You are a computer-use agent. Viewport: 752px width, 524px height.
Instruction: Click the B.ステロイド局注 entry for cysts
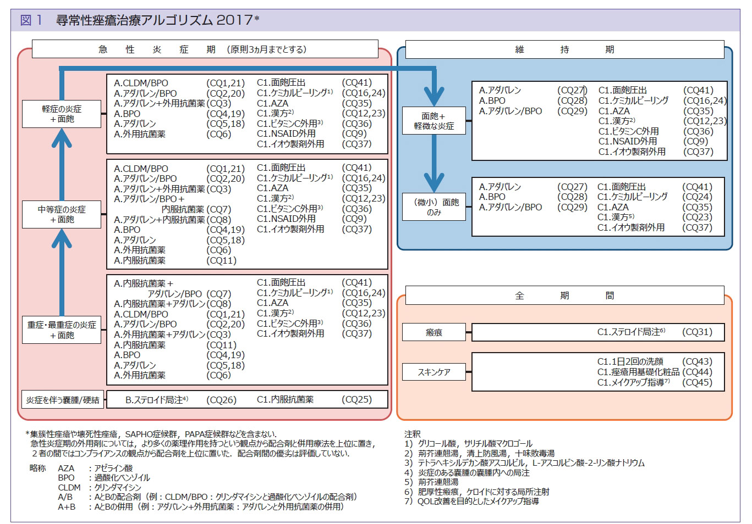click(157, 400)
